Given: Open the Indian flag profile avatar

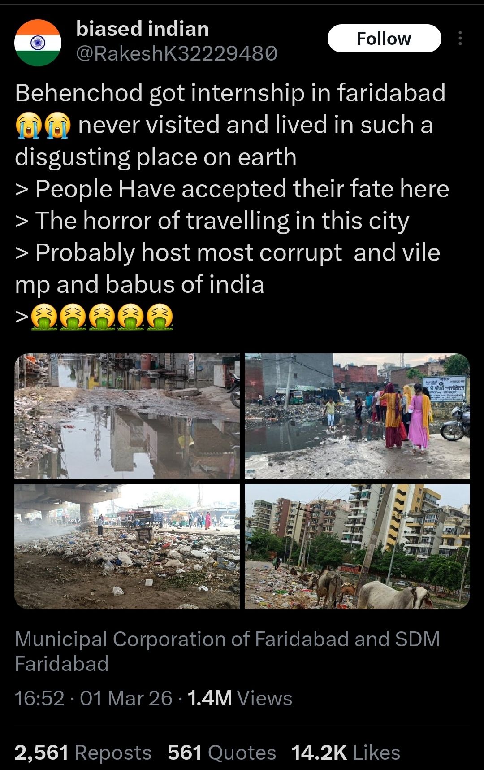Looking at the screenshot, I should (x=38, y=43).
